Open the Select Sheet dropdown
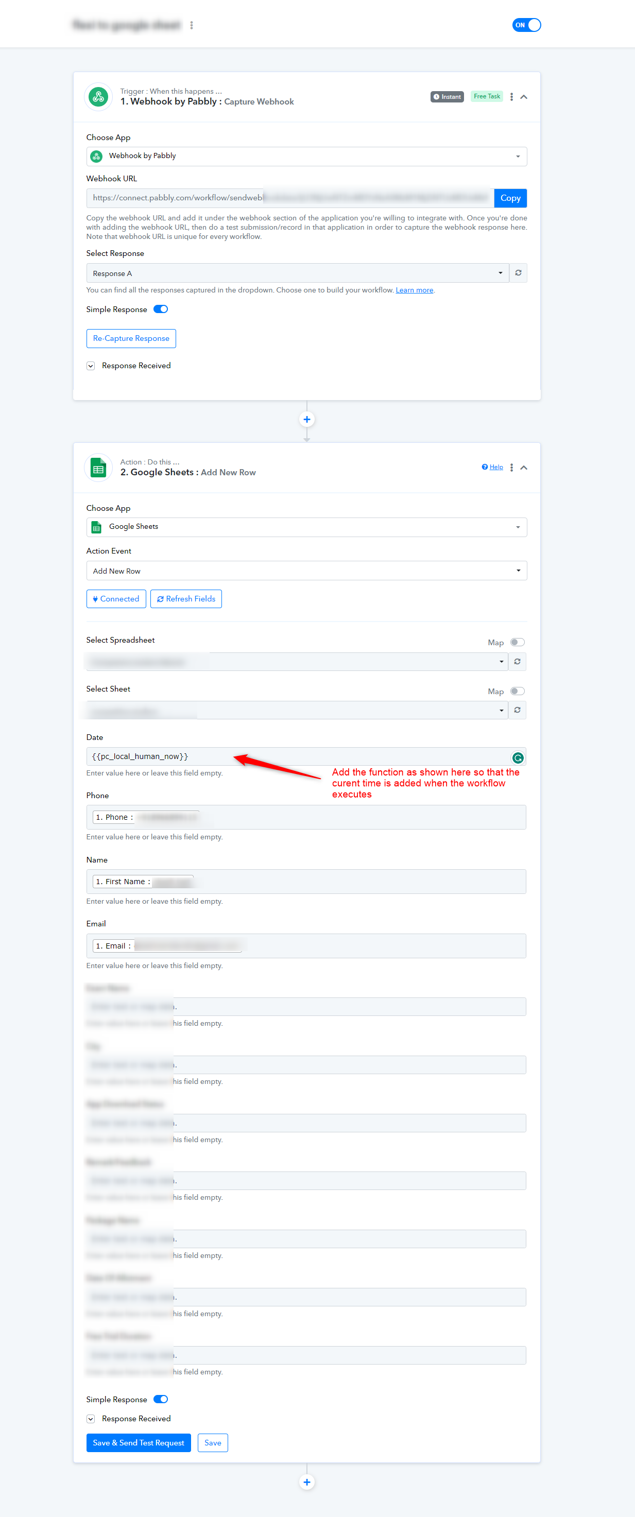The image size is (635, 1517). pos(297,710)
